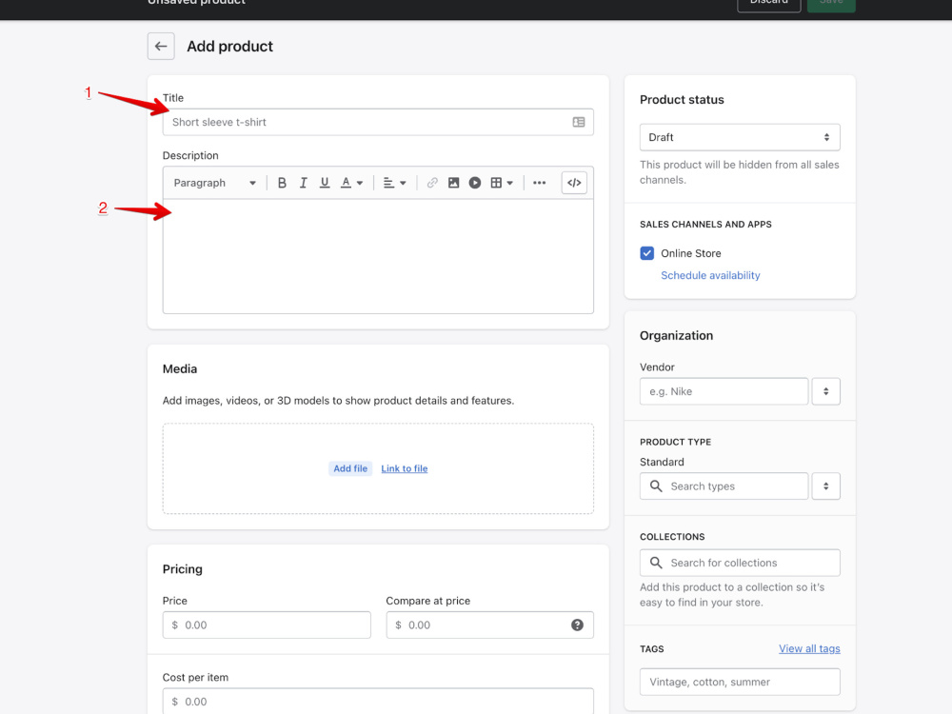
Task: Click the template icon inside Title field
Action: [x=579, y=122]
